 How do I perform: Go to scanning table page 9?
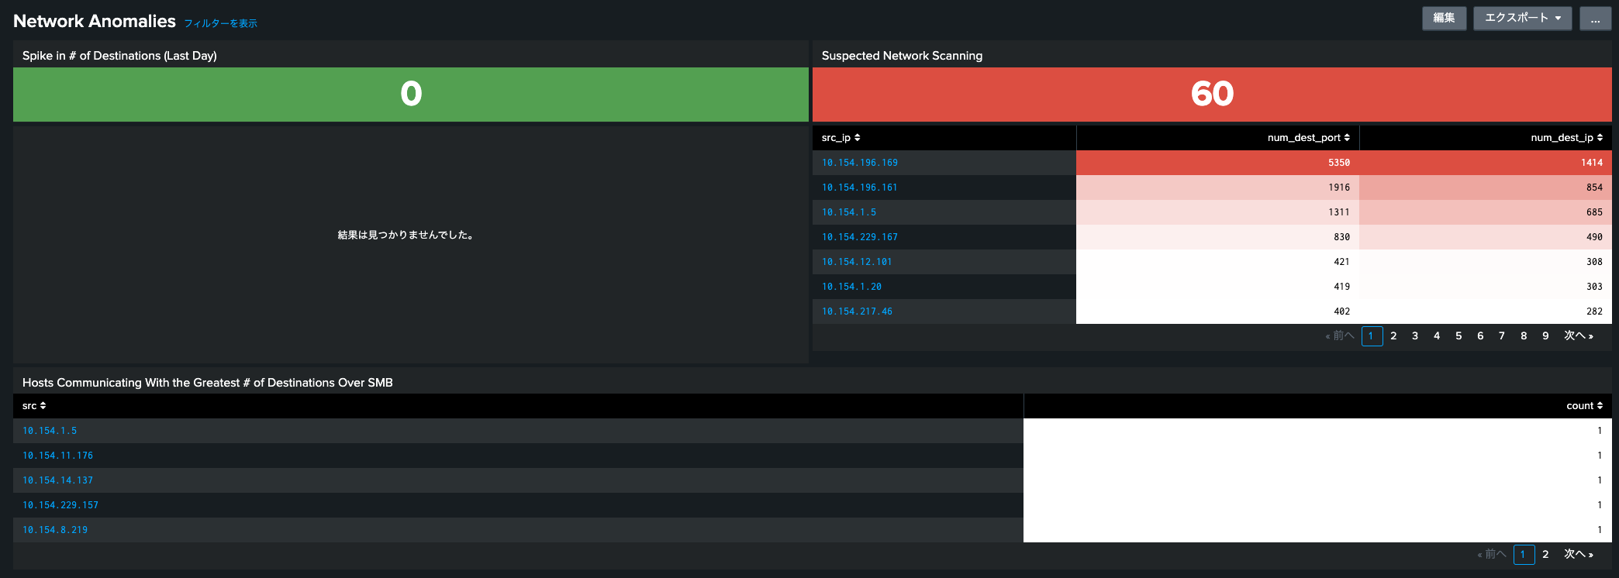1545,336
